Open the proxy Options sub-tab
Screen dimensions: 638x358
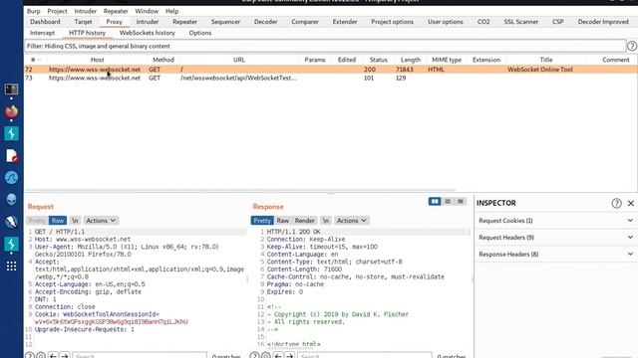(200, 33)
